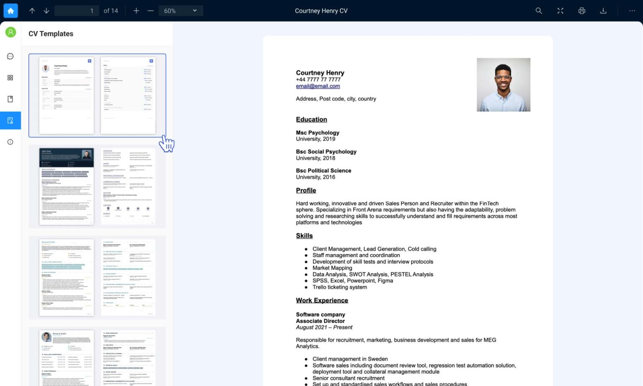Go to the next page
Viewport: 643px width, 386px height.
tap(46, 11)
